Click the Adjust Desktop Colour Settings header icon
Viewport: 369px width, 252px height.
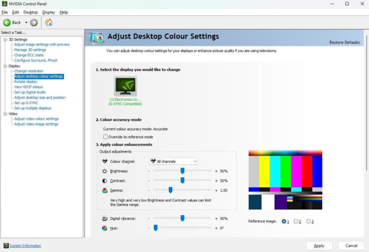click(x=97, y=37)
